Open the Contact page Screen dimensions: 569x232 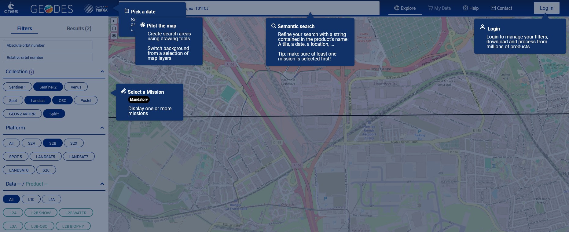pyautogui.click(x=501, y=8)
